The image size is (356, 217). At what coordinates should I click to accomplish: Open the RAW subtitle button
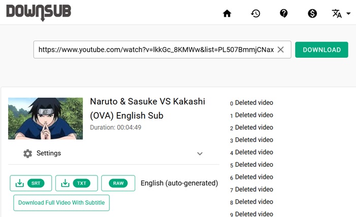(x=118, y=183)
